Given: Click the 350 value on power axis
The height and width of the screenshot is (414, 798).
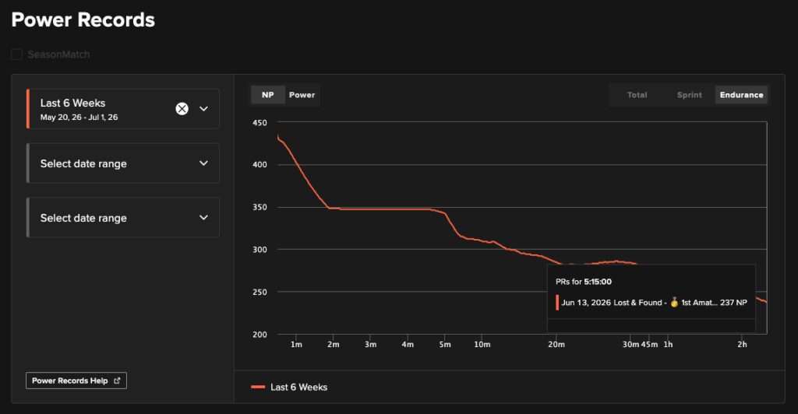Looking at the screenshot, I should tap(260, 207).
